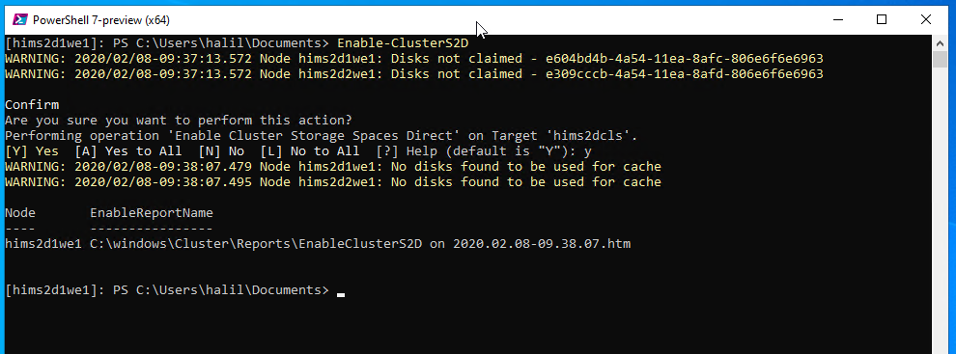Click the 'Confirm' heading text
The width and height of the screenshot is (956, 354).
pyautogui.click(x=32, y=105)
